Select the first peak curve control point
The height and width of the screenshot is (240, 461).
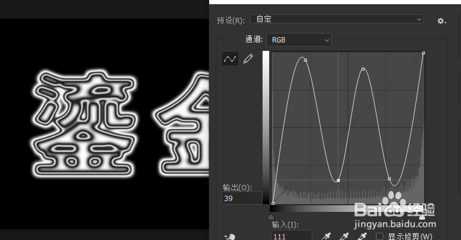[x=306, y=60]
